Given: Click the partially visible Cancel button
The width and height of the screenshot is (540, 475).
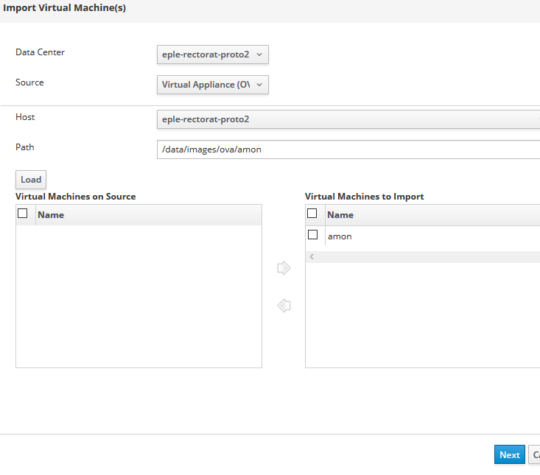Looking at the screenshot, I should [535, 454].
